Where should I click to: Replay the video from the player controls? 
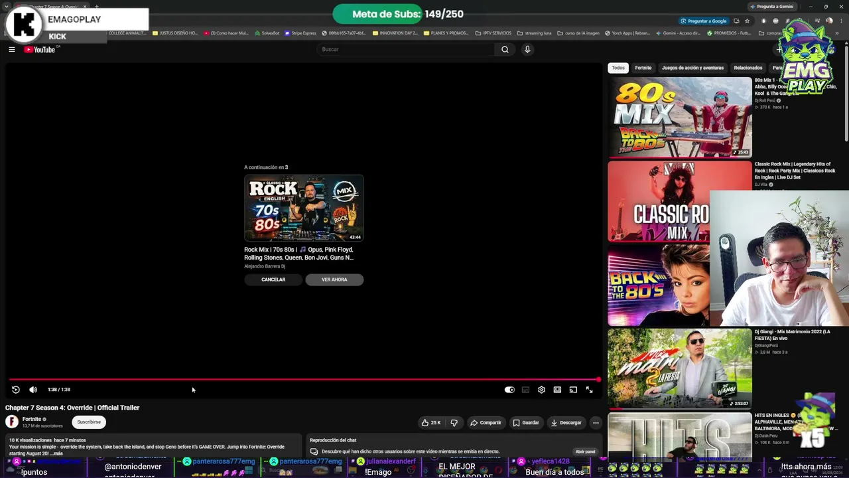pos(16,390)
